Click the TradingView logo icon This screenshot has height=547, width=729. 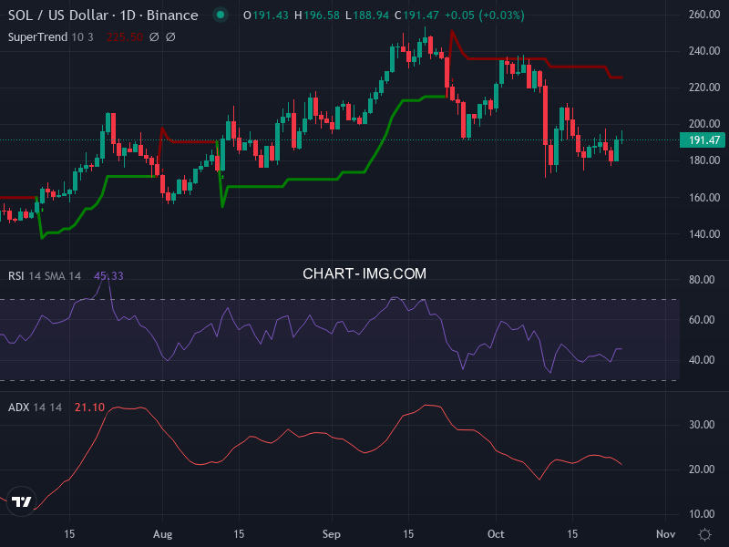tap(22, 501)
